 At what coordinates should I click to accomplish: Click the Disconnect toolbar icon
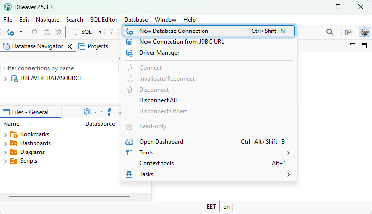click(58, 32)
